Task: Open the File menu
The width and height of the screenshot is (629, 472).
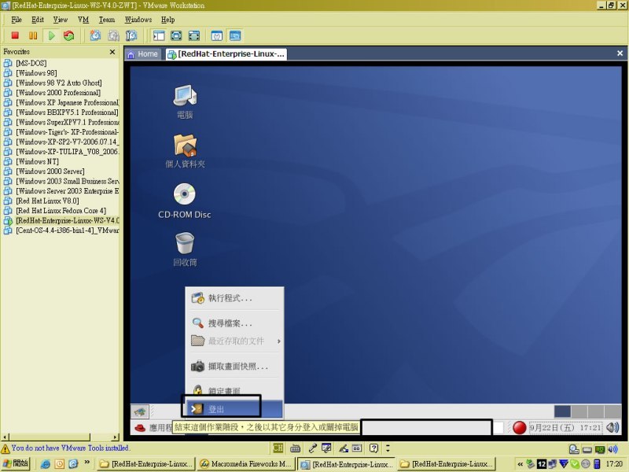Action: [17, 20]
